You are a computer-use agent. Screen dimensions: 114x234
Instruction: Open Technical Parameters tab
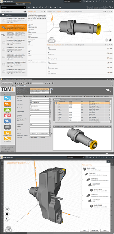54,45
